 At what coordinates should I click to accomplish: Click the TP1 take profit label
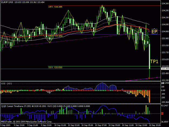[154, 61]
